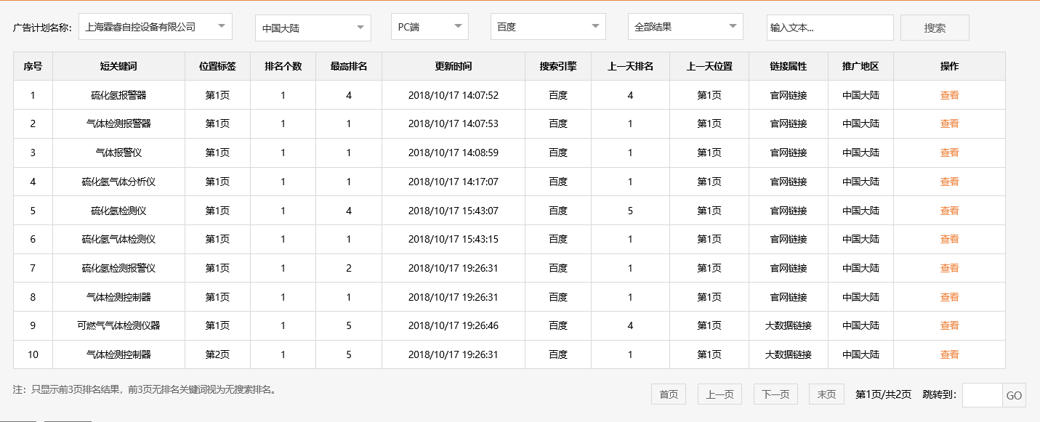Open the PC端 terminal dropdown

coord(429,26)
